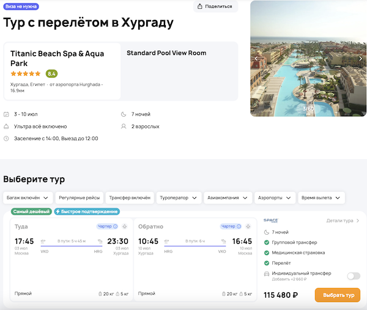This screenshot has width=367, height=310.
Task: Open the Авиакомпания dropdown filter
Action: tap(229, 197)
